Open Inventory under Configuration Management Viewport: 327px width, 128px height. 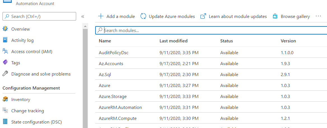(21, 100)
